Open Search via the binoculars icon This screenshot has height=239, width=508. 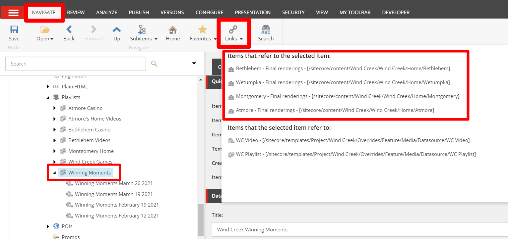(x=266, y=30)
